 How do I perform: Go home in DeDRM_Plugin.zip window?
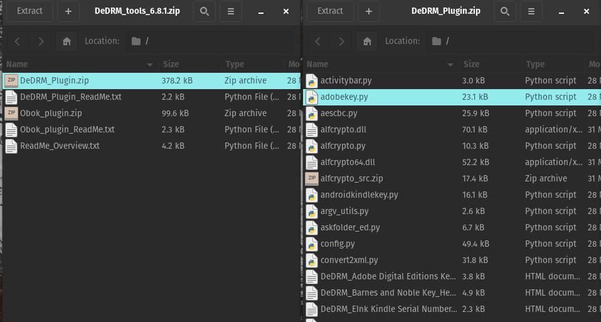pyautogui.click(x=367, y=41)
